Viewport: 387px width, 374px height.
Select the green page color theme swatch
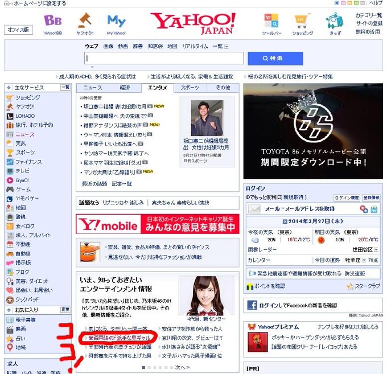pos(356,3)
